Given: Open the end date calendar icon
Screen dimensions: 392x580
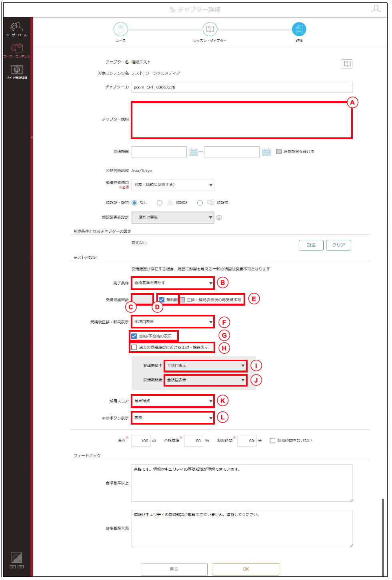Looking at the screenshot, I should [266, 152].
